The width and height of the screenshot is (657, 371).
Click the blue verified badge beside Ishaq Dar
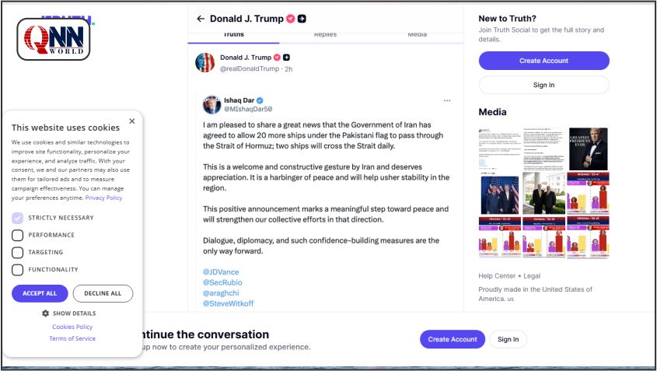pos(260,100)
